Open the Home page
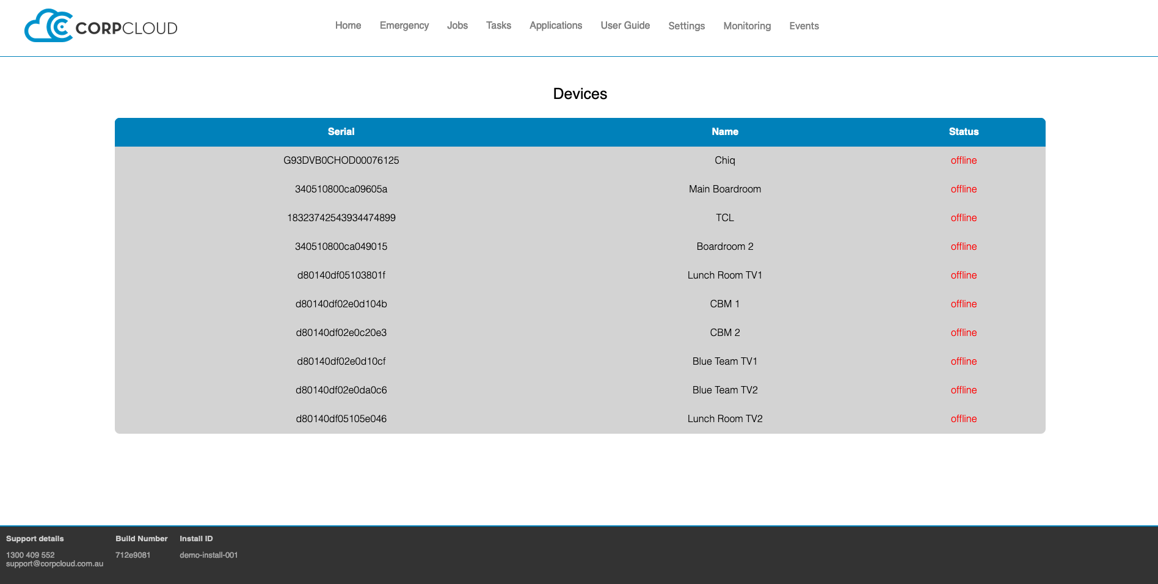The height and width of the screenshot is (584, 1158). (x=348, y=26)
